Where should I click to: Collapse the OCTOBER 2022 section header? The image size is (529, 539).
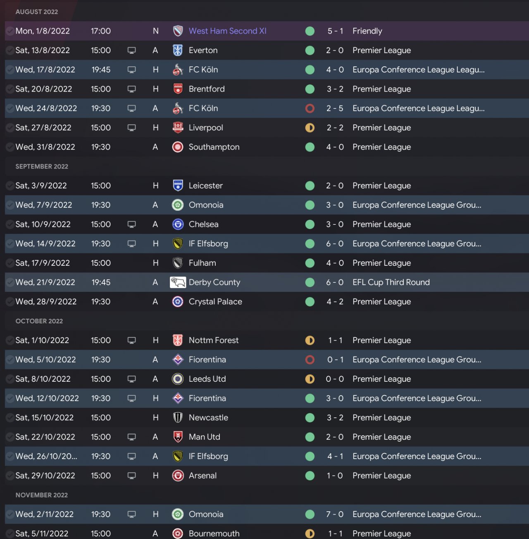pos(39,321)
